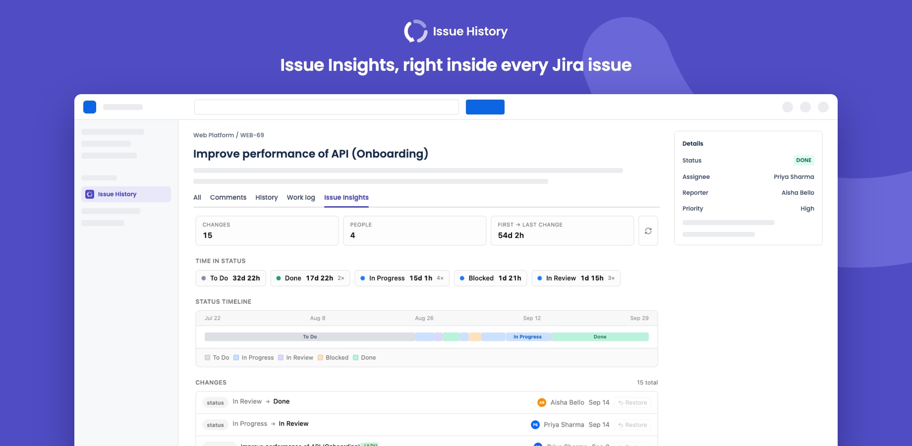Screen dimensions: 912x446
Task: Click the Issue History logo in banner
Action: click(456, 31)
